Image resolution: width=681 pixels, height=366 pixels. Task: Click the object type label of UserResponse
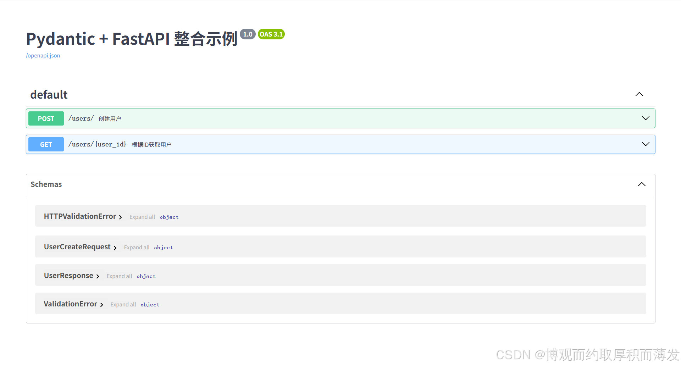coord(146,276)
